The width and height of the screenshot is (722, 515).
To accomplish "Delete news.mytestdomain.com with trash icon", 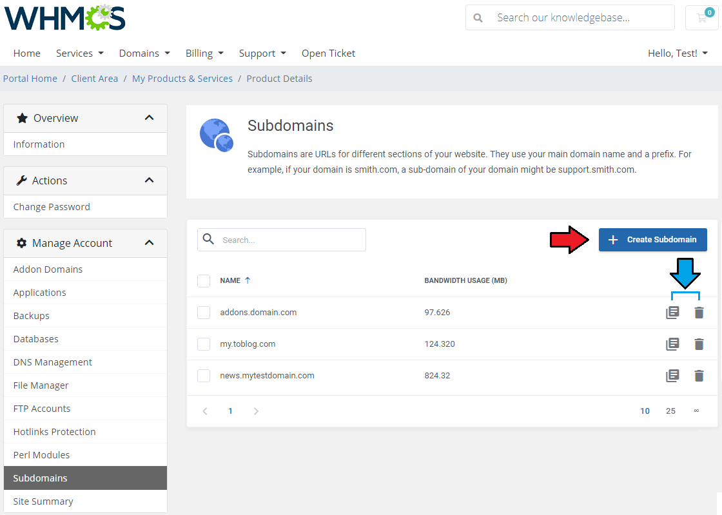I will coord(699,376).
